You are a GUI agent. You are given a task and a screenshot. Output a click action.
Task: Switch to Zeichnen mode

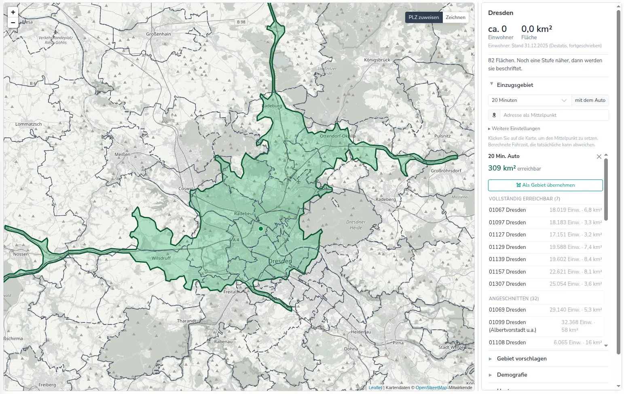[455, 17]
